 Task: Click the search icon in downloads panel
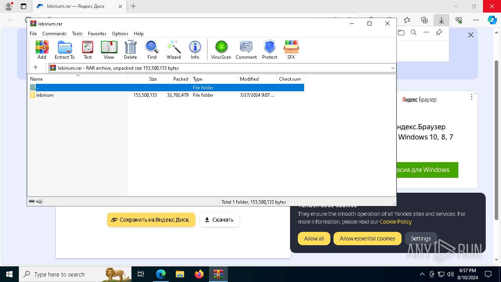(x=414, y=33)
